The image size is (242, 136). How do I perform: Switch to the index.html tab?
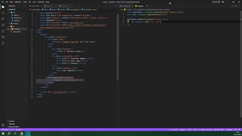(35, 6)
